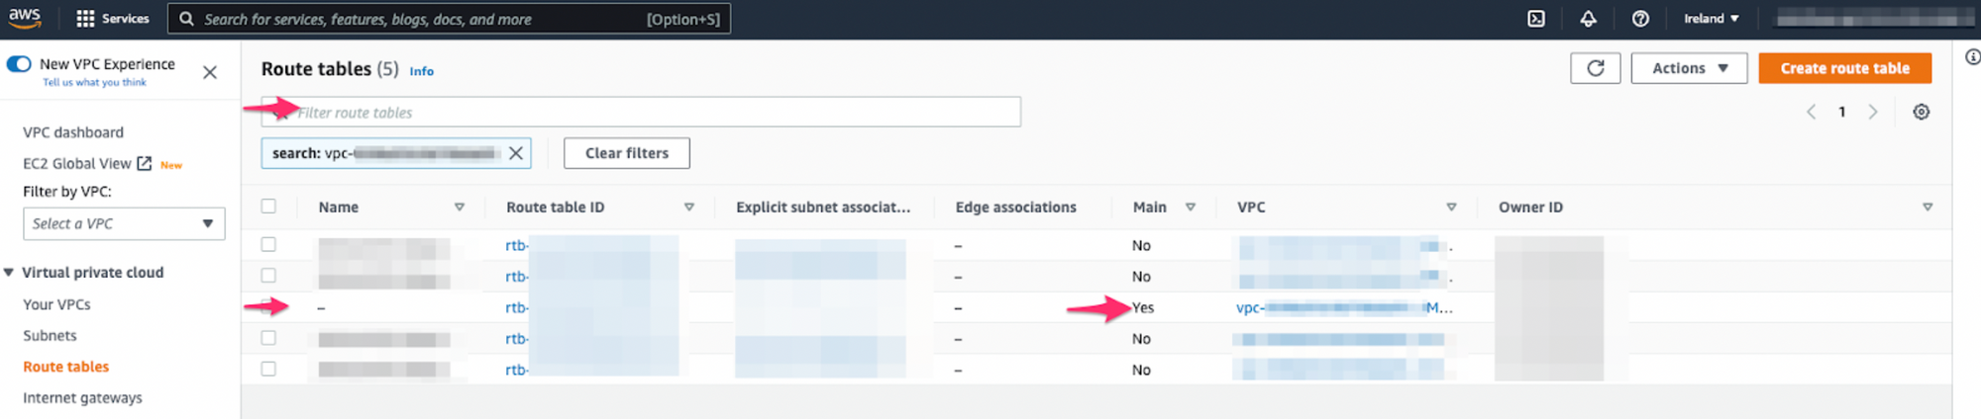Open Internet gateways in the sidebar
The height and width of the screenshot is (419, 1981).
[x=82, y=397]
